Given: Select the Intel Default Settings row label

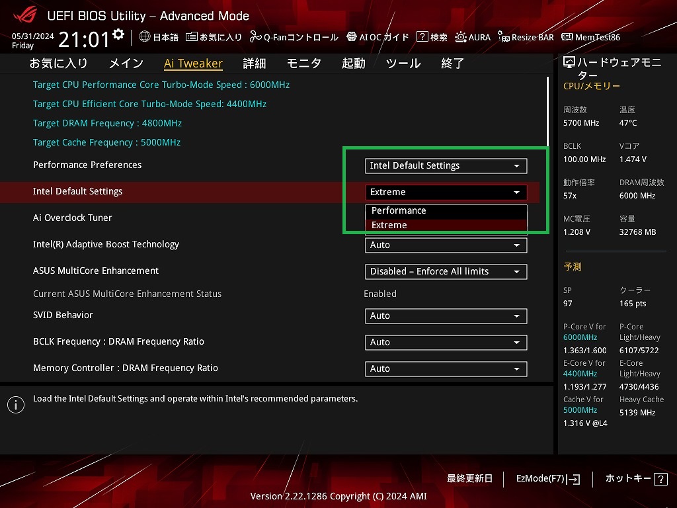Looking at the screenshot, I should pos(78,191).
